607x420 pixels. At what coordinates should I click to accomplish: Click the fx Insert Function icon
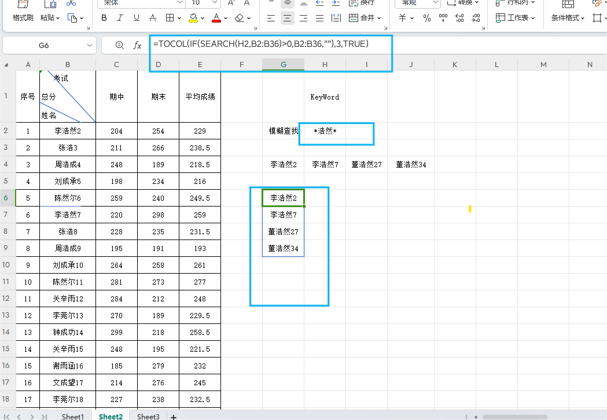pos(137,45)
